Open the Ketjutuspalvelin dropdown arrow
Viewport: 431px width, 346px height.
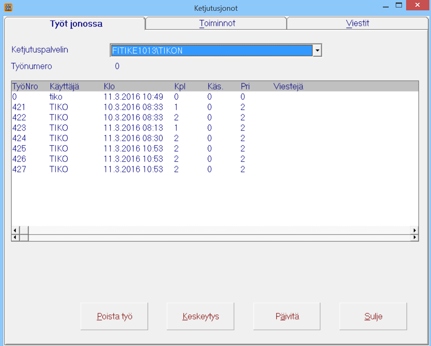pos(317,51)
